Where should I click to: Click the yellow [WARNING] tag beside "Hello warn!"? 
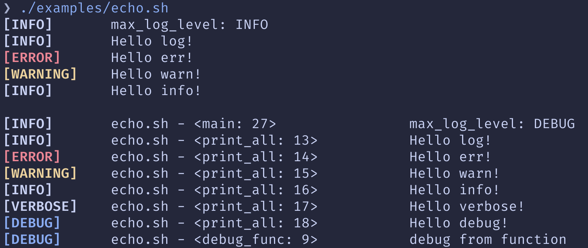[40, 74]
